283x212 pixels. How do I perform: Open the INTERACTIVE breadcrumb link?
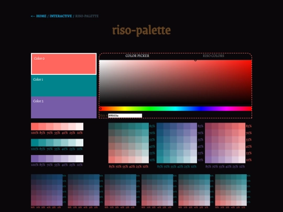point(61,16)
